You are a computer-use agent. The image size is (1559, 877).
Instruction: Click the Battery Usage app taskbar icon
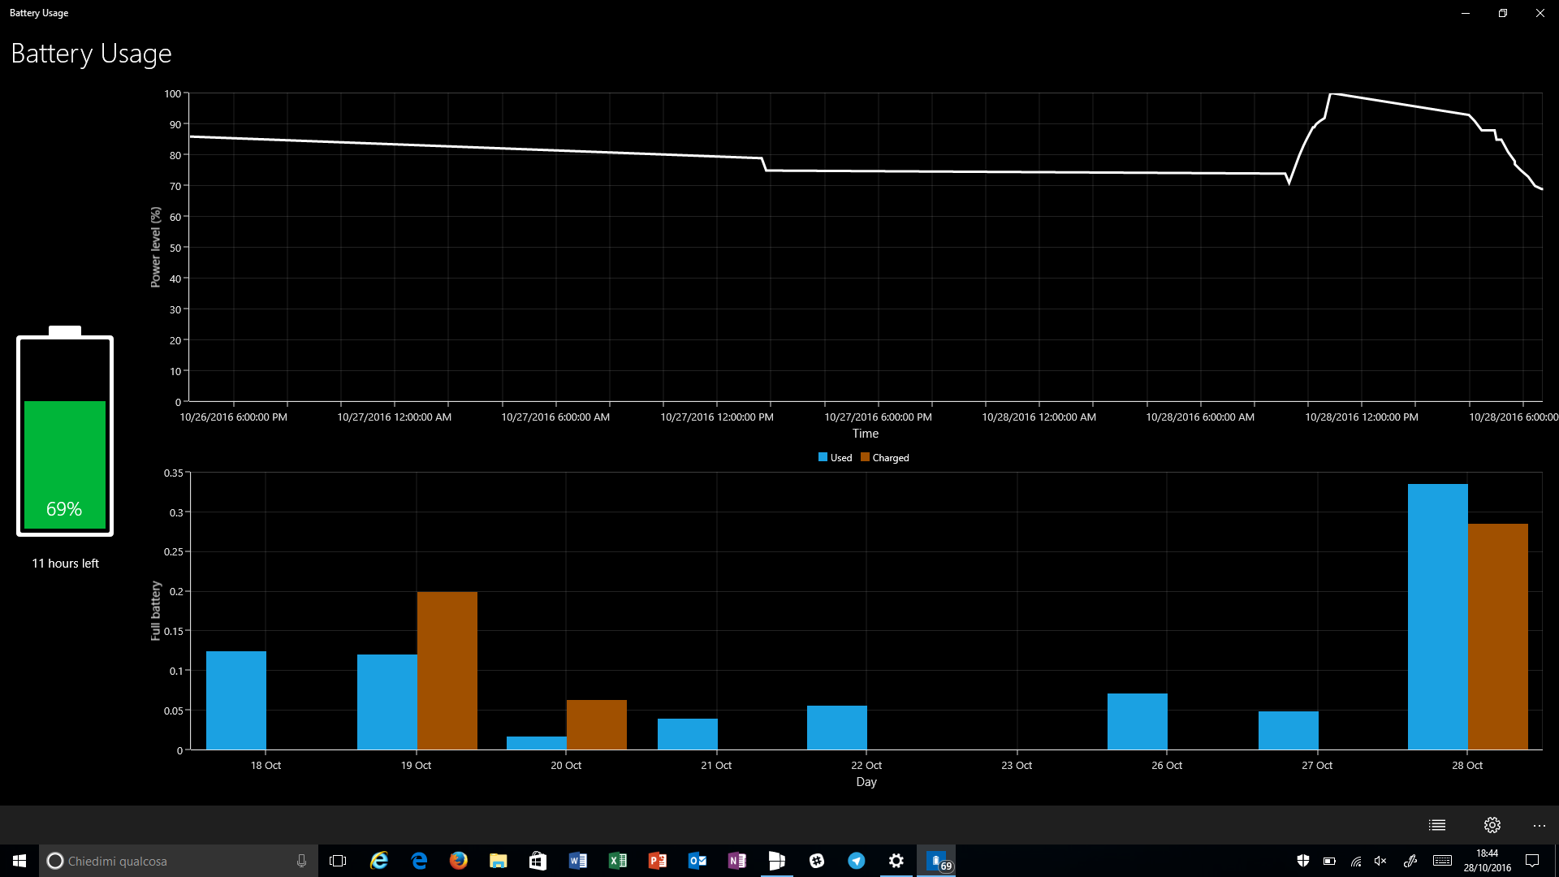click(x=936, y=861)
